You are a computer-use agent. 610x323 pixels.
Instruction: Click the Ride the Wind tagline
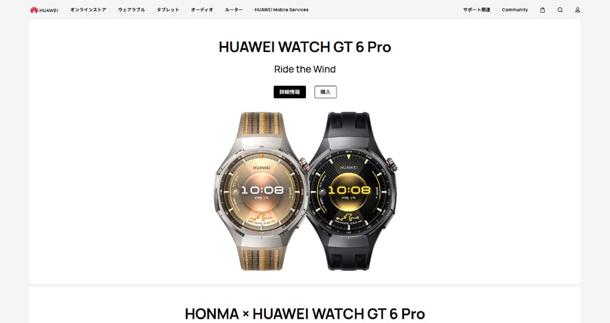click(305, 69)
